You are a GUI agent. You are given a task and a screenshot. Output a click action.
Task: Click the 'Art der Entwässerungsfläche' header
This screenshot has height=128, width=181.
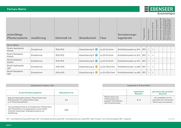coord(30,93)
